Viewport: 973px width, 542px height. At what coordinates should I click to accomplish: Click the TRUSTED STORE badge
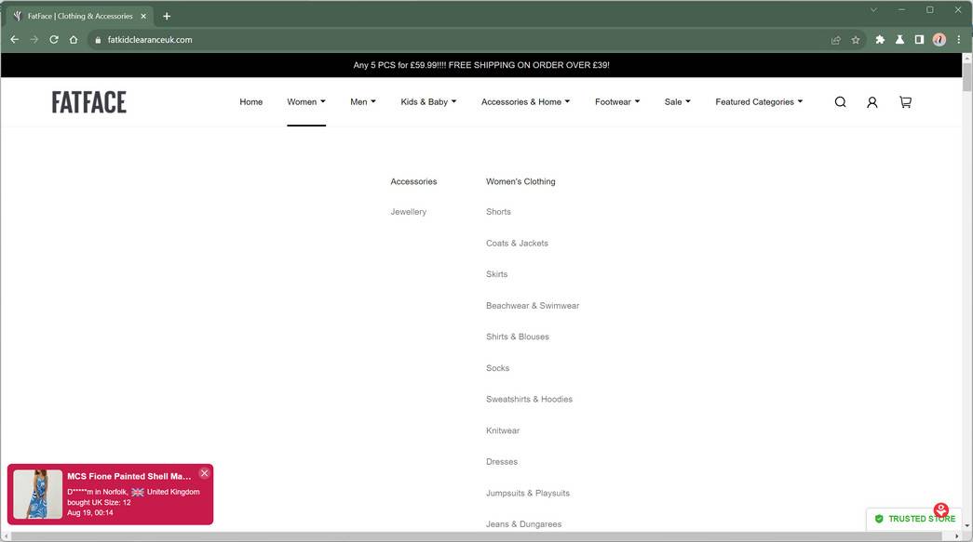pos(914,519)
